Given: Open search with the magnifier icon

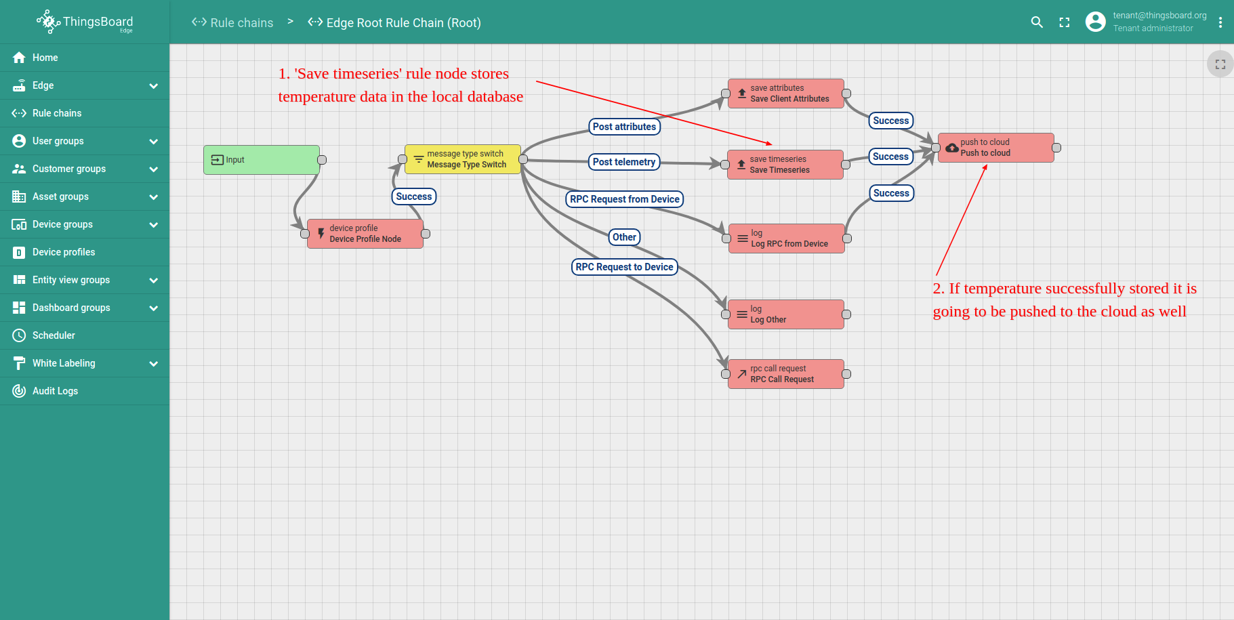Looking at the screenshot, I should 1037,22.
